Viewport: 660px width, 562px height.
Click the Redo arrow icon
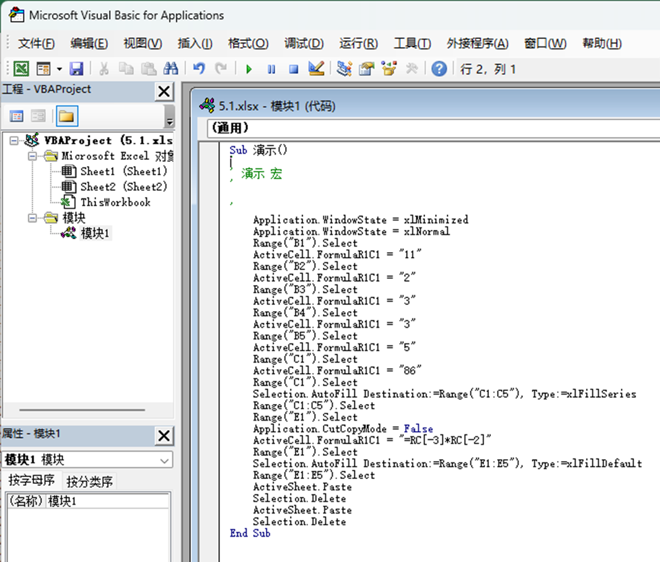pos(221,68)
